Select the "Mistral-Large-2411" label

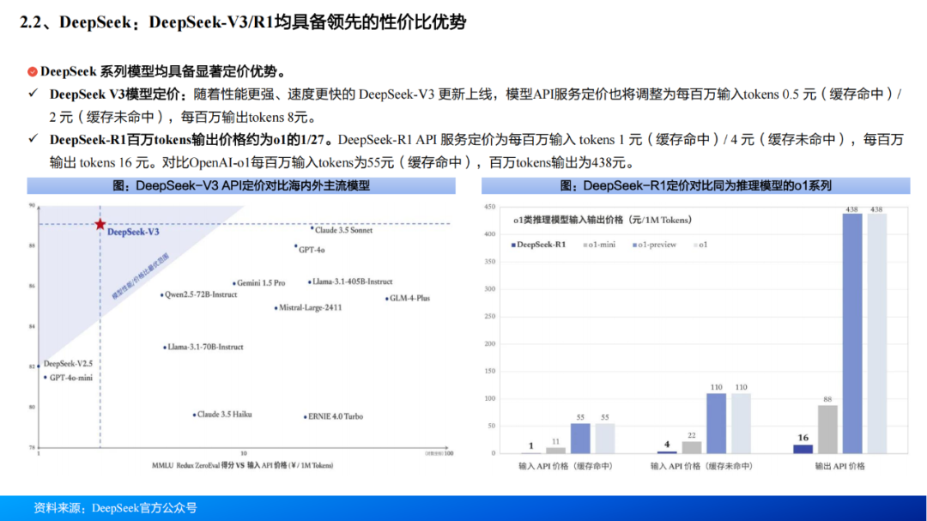click(x=311, y=307)
